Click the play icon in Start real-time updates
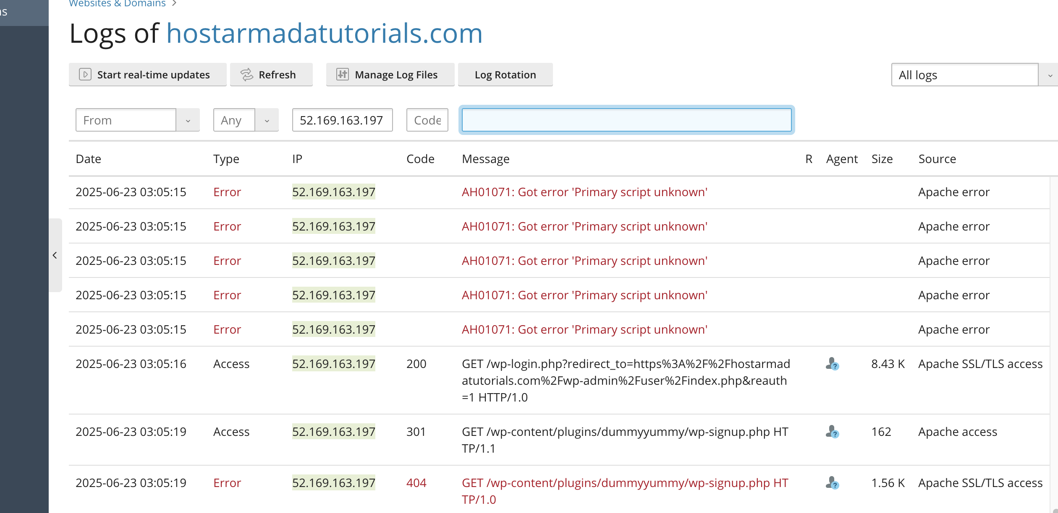 (85, 75)
